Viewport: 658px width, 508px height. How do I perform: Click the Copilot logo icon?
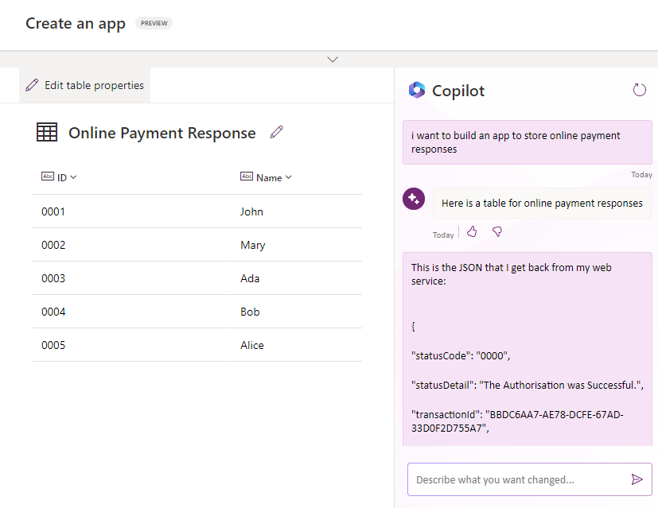coord(417,90)
